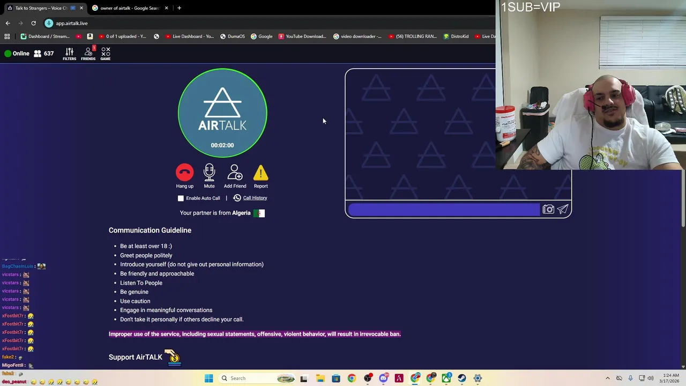Enable Auto Call checkbox

(181, 198)
